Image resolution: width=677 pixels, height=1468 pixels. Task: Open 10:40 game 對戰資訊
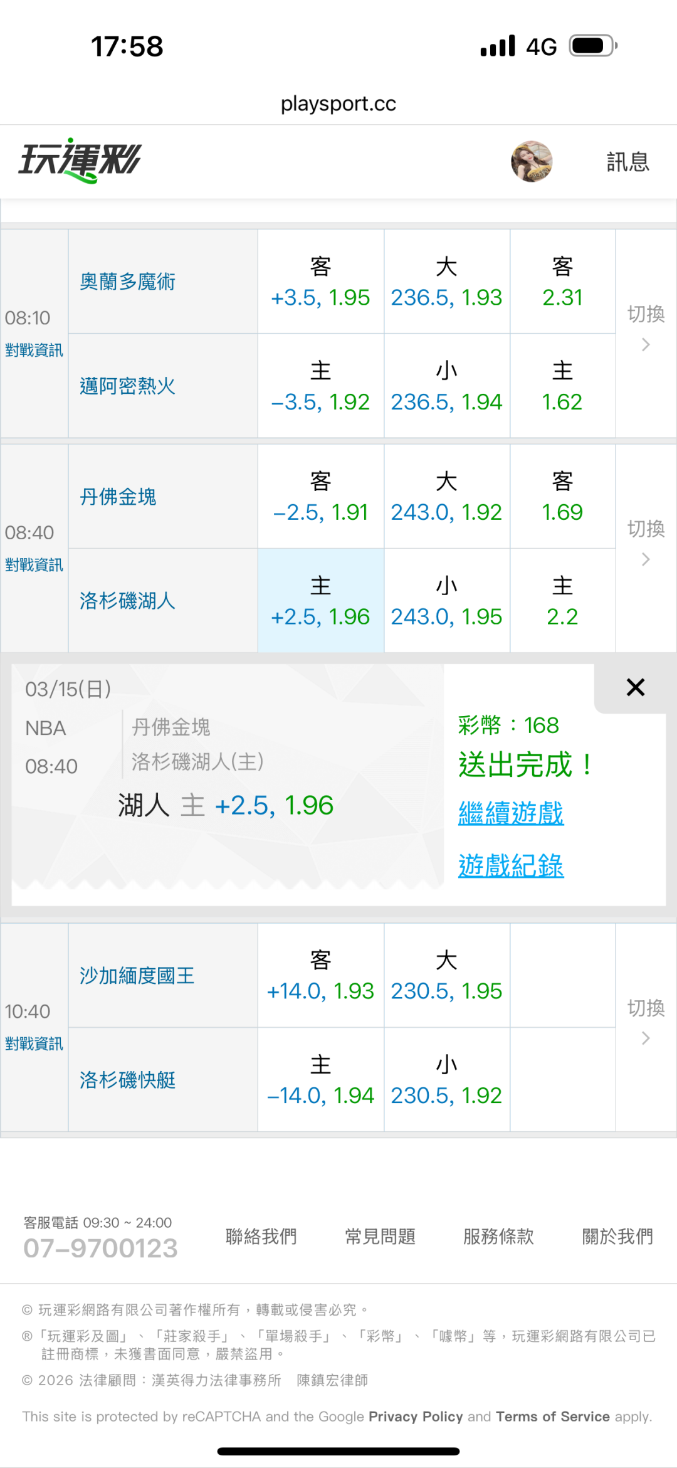pos(34,1043)
